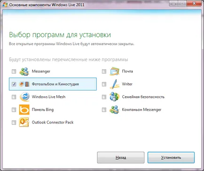Click the Outlook Connector Pack icon
The image size is (204, 171).
(x=24, y=122)
